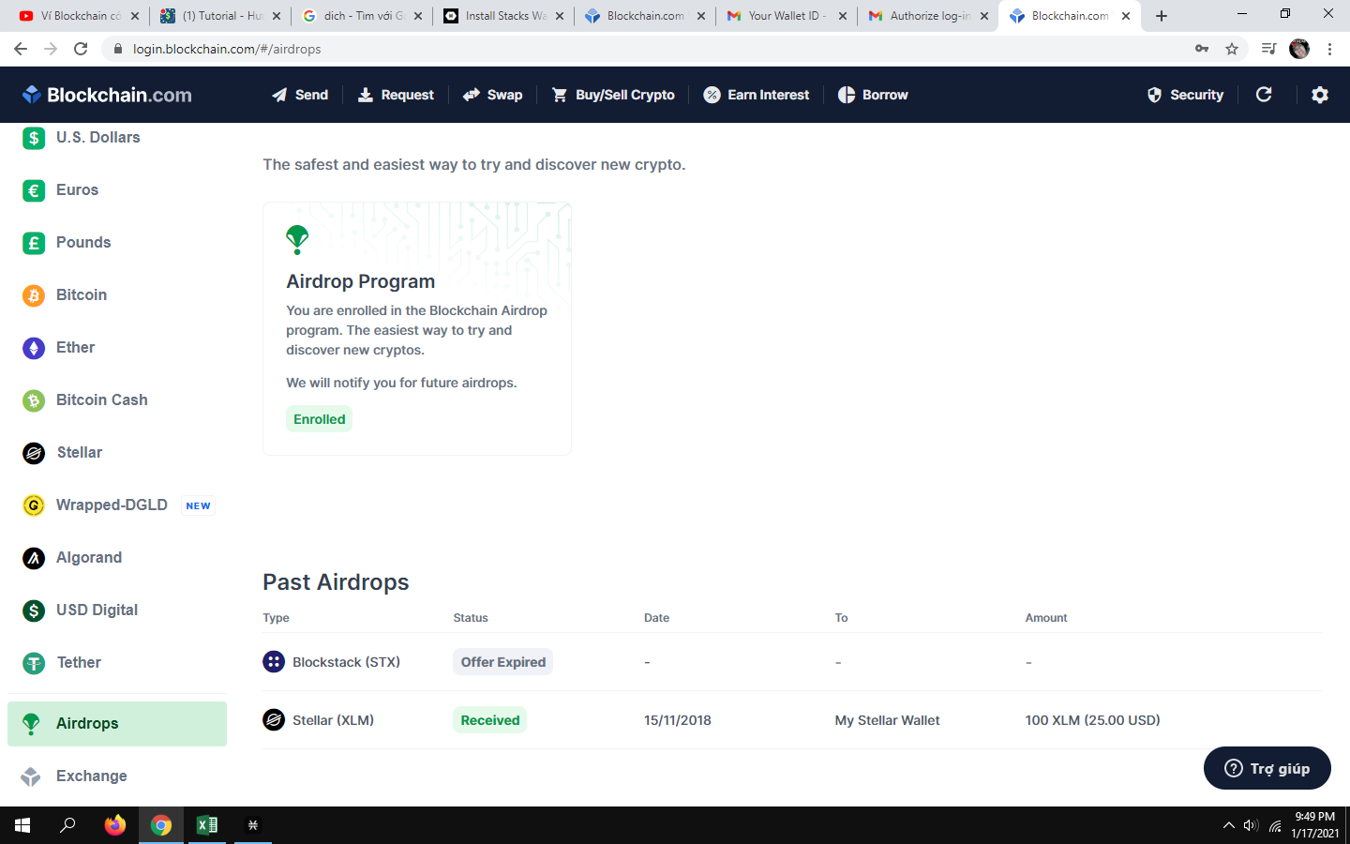
Task: Open Borrow in the top navigation
Action: [873, 95]
